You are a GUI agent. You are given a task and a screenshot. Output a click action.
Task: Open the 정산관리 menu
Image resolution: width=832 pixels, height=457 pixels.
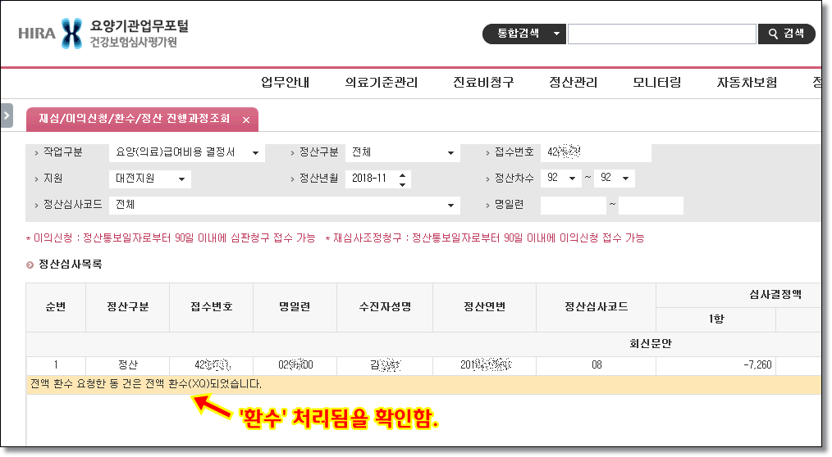(573, 83)
